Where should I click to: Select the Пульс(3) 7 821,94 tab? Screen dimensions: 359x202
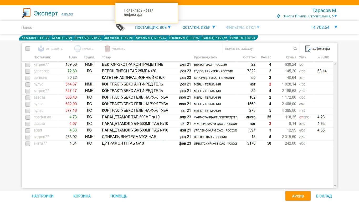[214, 38]
